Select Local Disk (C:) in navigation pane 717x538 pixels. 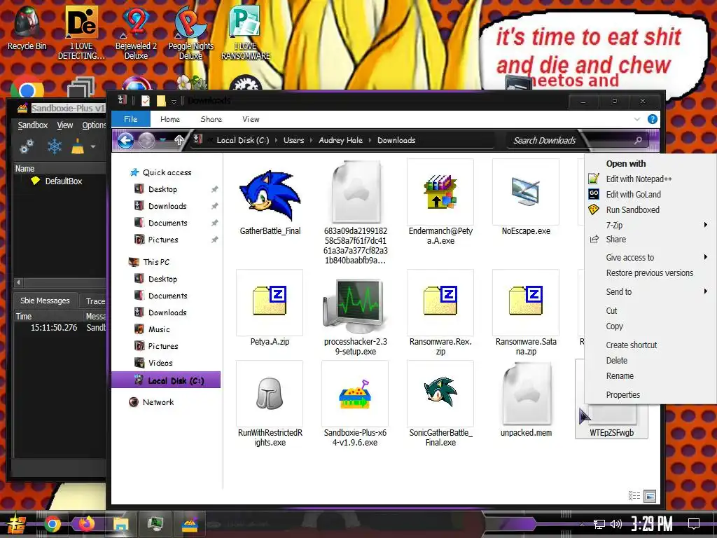(166, 380)
